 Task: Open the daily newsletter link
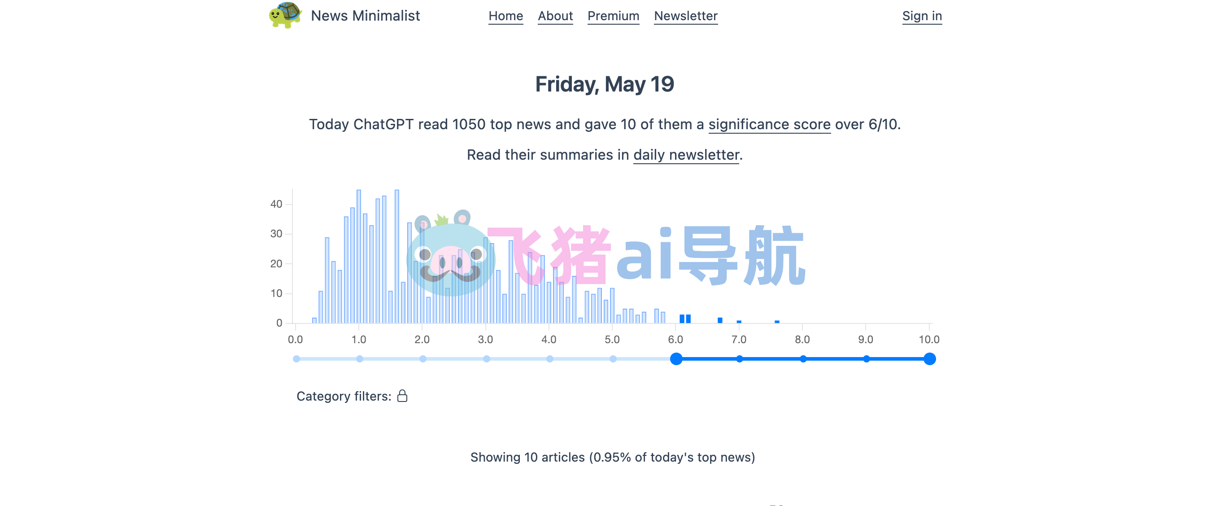click(x=686, y=155)
